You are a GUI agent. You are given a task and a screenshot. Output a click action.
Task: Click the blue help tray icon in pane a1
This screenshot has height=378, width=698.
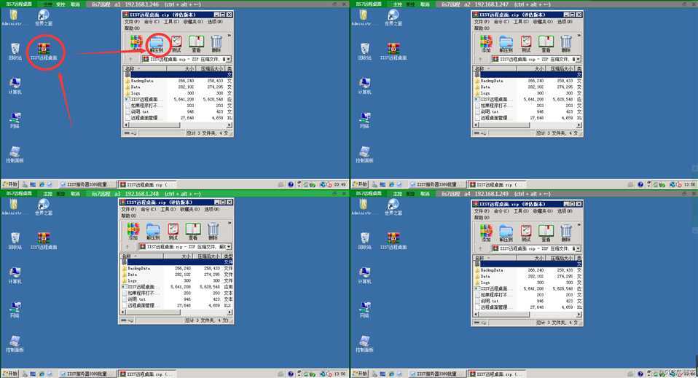pyautogui.click(x=291, y=184)
